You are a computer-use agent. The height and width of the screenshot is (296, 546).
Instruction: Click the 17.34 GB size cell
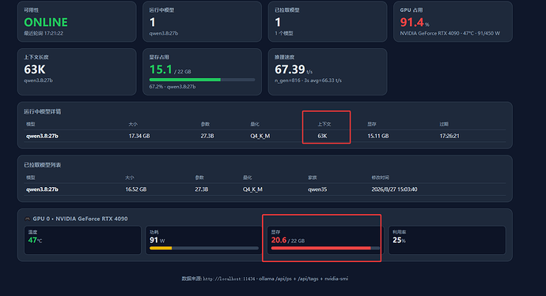click(139, 136)
